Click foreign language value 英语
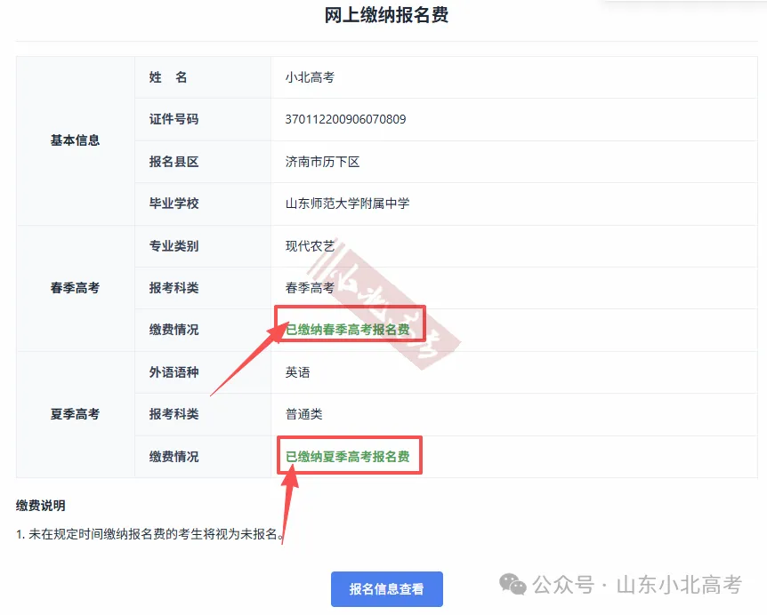 (297, 372)
